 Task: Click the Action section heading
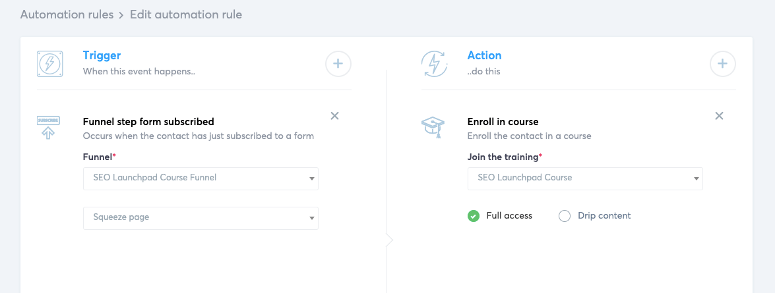[484, 56]
